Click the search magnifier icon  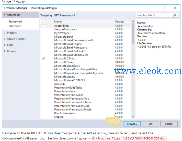[x=174, y=15]
